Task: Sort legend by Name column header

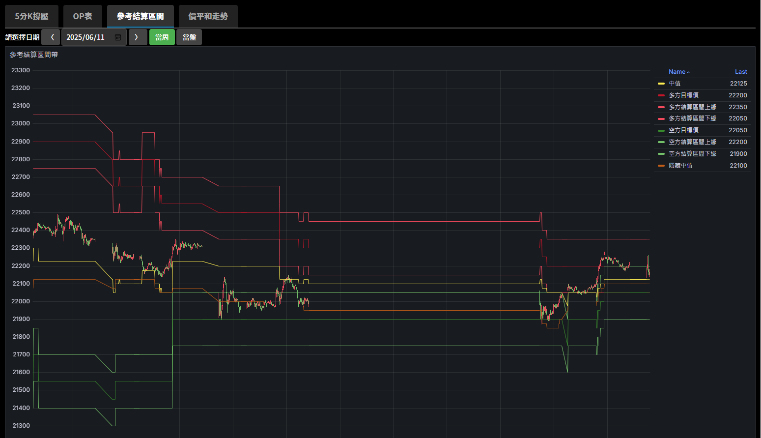Action: [x=678, y=72]
